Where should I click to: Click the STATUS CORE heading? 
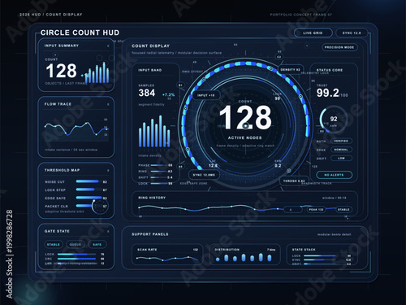click(330, 70)
